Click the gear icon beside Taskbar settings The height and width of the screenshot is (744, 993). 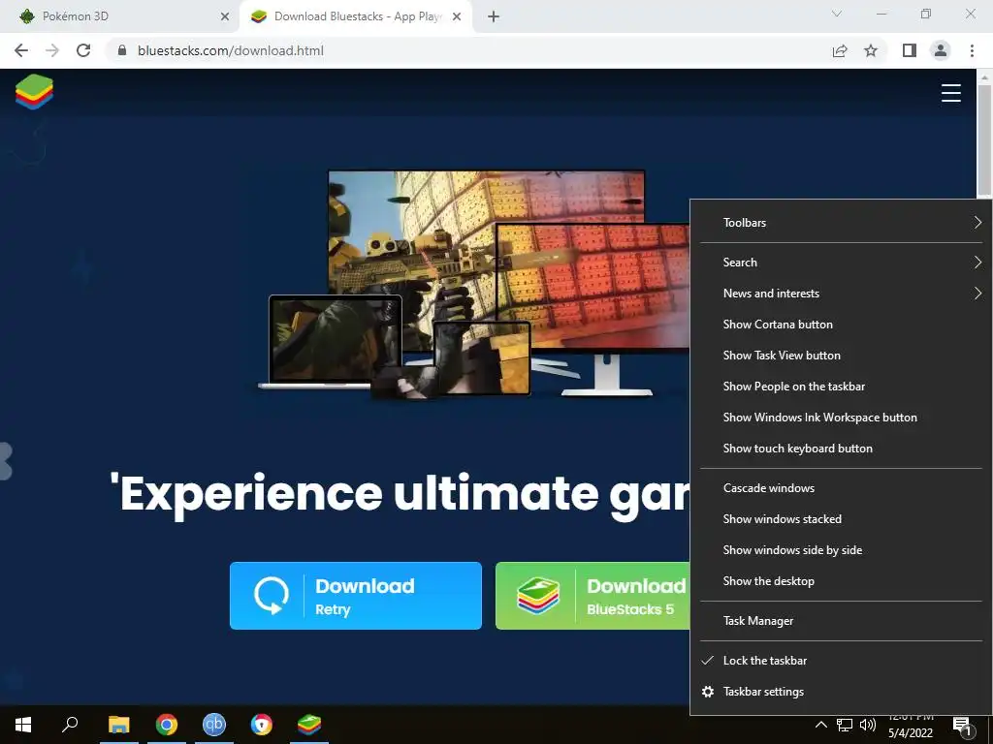(x=708, y=692)
